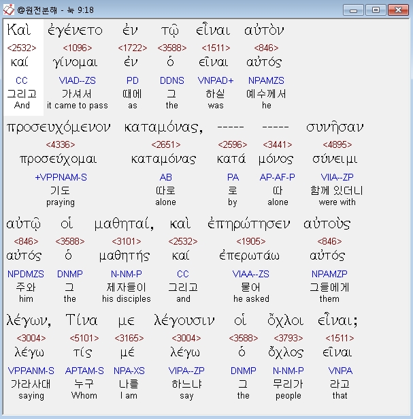
Task: Click Strong's number <5101>
Action: (84, 338)
